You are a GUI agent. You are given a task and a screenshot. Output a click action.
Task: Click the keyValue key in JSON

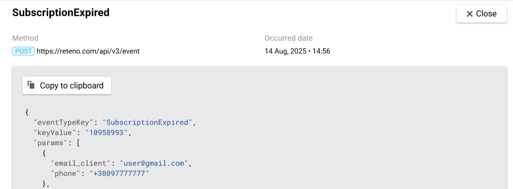tap(55, 133)
